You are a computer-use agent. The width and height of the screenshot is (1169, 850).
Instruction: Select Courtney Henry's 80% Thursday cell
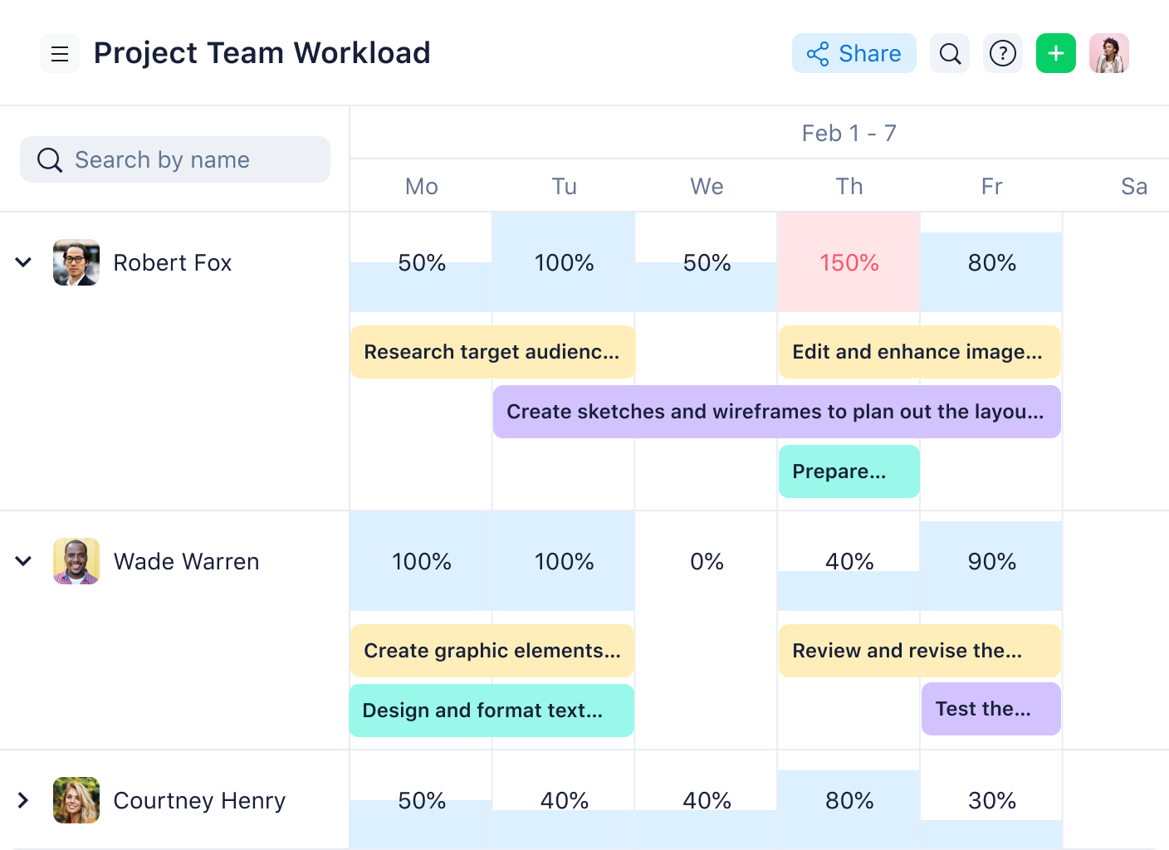(x=849, y=801)
